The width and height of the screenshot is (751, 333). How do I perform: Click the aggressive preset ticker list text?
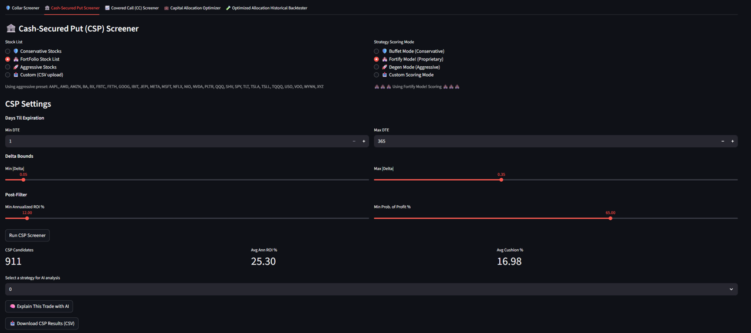click(x=164, y=87)
